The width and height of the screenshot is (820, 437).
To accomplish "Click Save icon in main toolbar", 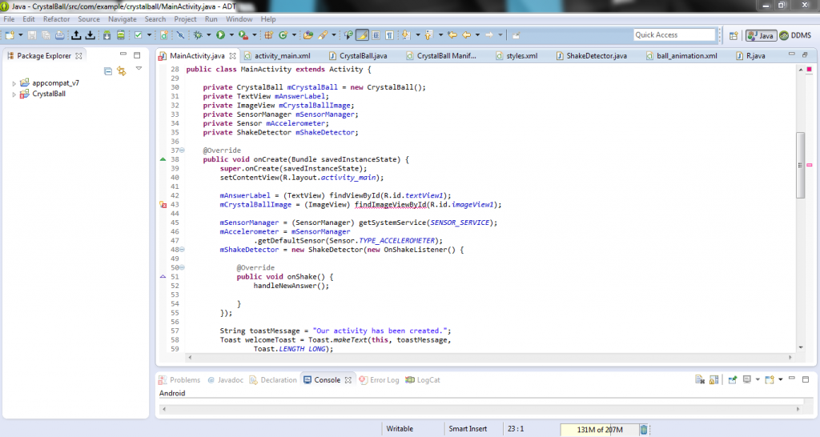I will click(32, 35).
